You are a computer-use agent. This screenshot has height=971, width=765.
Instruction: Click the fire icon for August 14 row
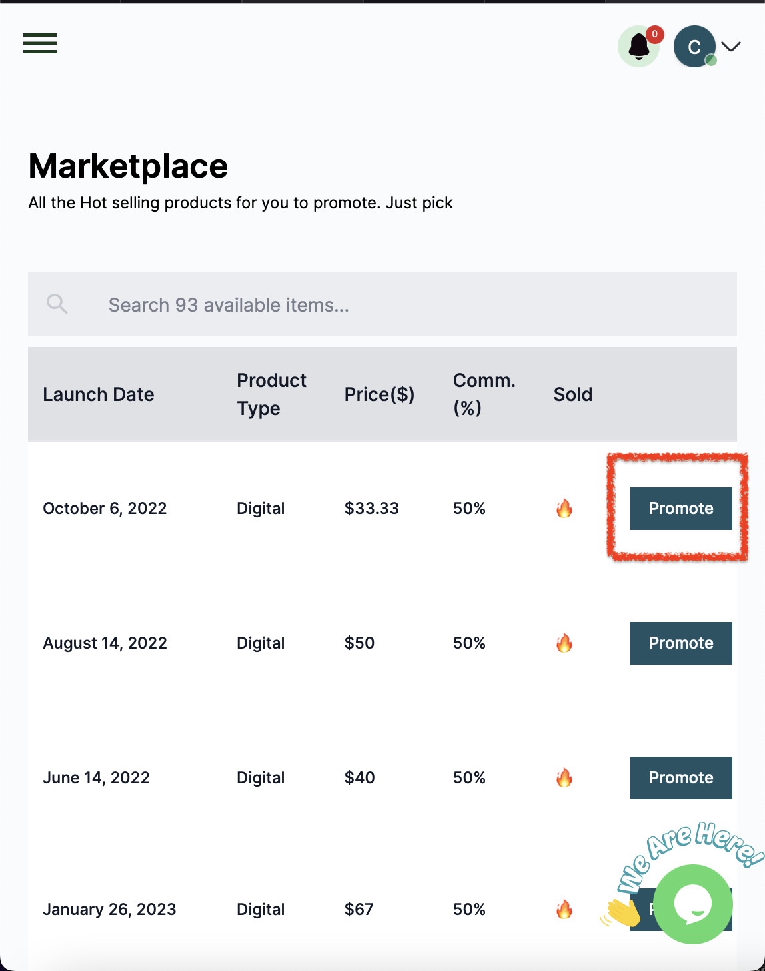[564, 643]
